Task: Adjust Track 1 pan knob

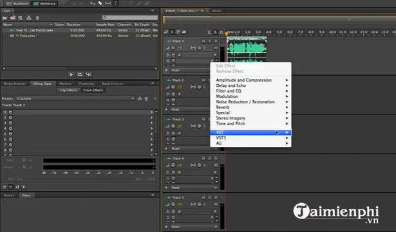Action: coord(200,48)
